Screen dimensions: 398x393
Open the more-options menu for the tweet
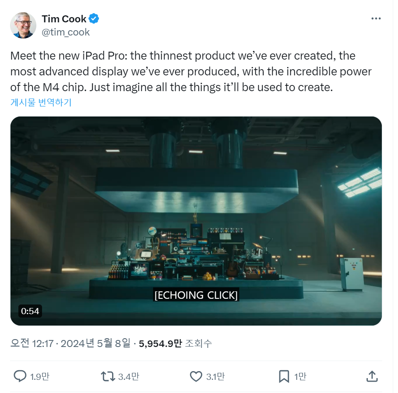376,18
